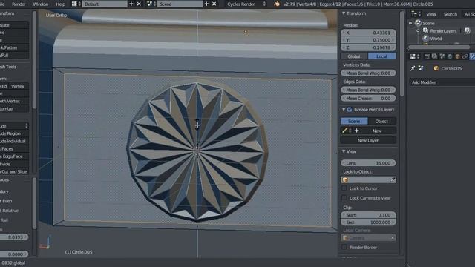Switch to the Modifiers wrench tab icon

(x=472, y=56)
